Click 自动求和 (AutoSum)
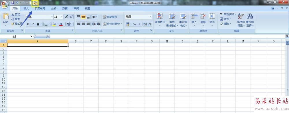Screen dimensions: 289x113 click(x=227, y=14)
